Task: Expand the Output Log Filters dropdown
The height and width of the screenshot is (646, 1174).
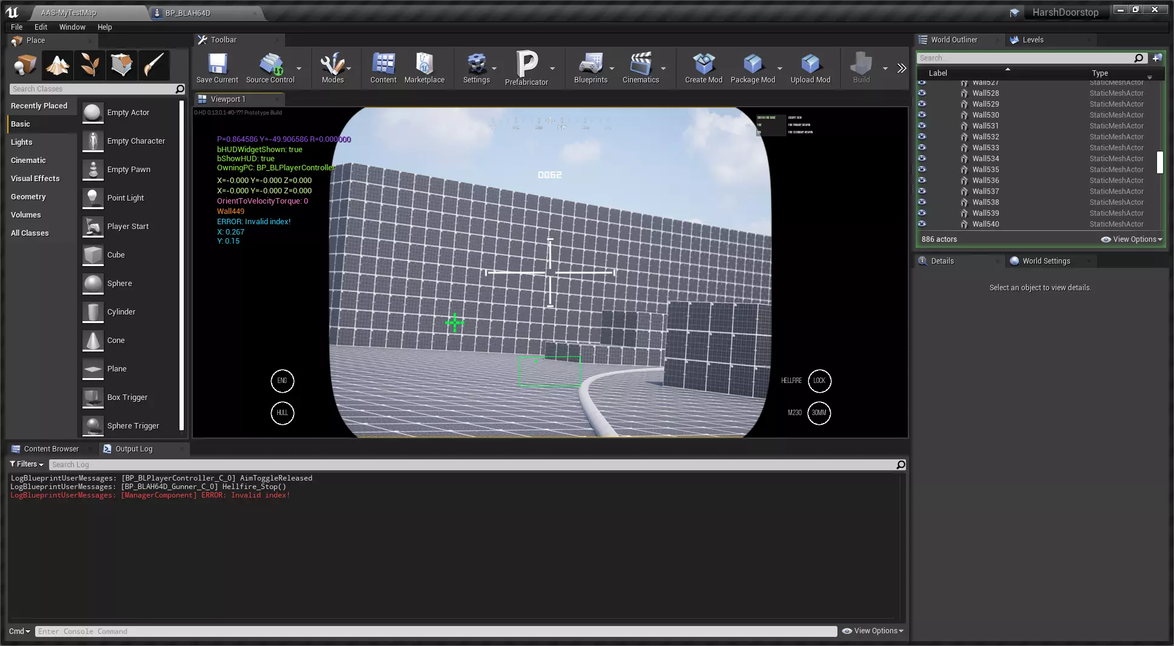Action: pyautogui.click(x=27, y=464)
